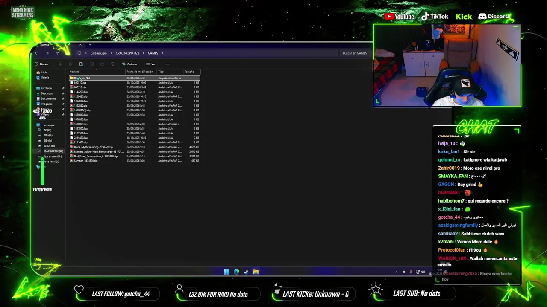Select the 1817070.lua file
Screen dimensions: 547x307
click(x=134, y=128)
